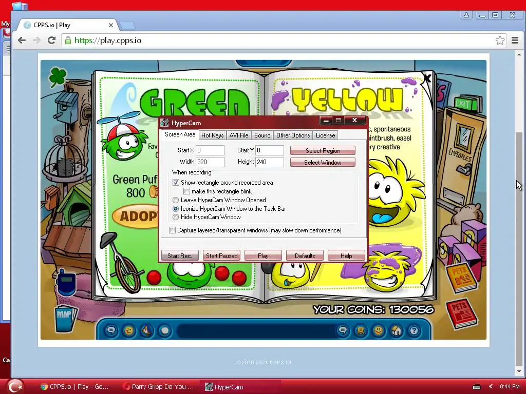Enable make this rectangle blink
526x394 pixels.
coord(187,191)
